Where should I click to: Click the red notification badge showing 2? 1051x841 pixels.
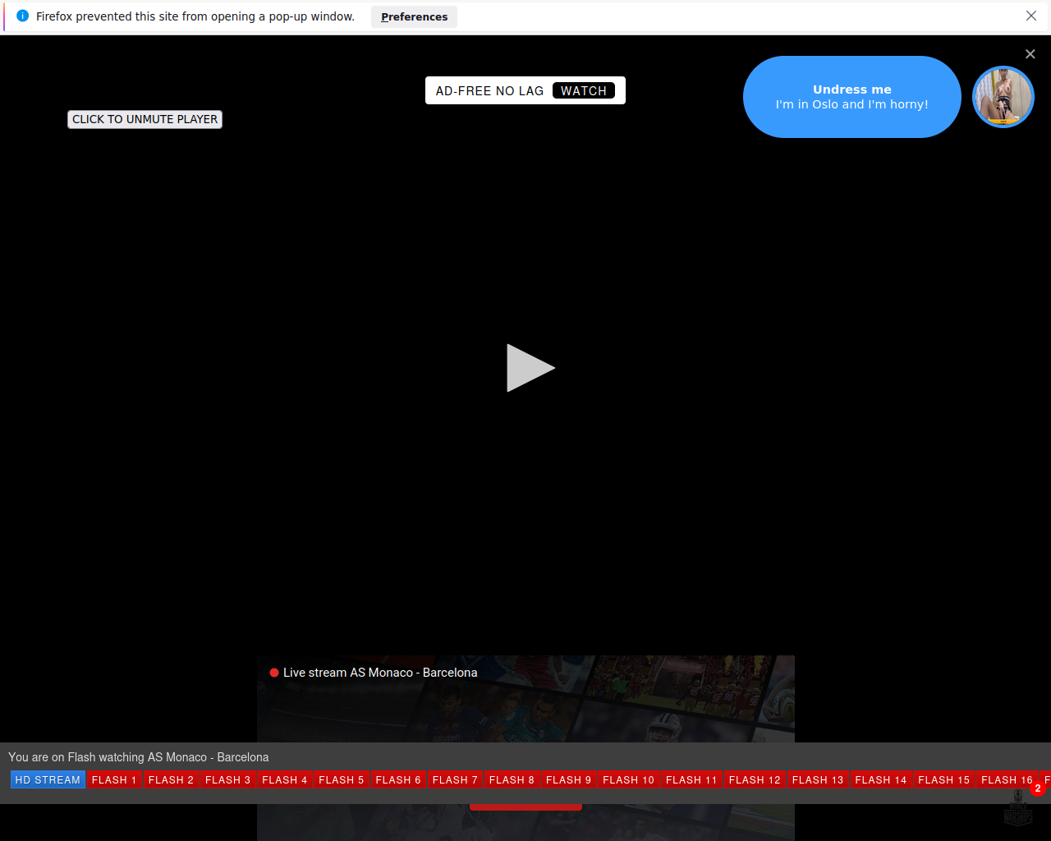click(x=1038, y=788)
